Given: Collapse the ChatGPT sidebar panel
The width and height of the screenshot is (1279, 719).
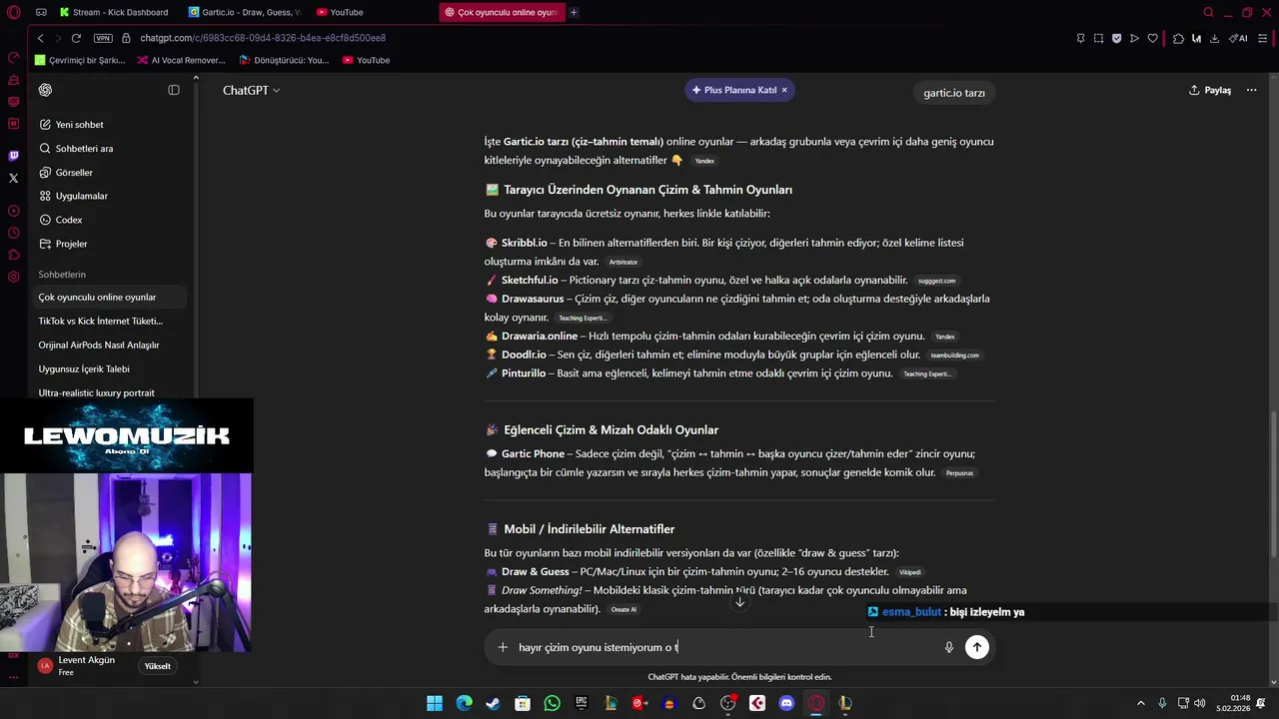Looking at the screenshot, I should tap(174, 90).
